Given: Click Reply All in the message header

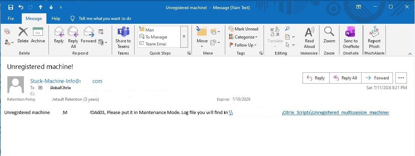Looking at the screenshot, I should click(x=345, y=78).
